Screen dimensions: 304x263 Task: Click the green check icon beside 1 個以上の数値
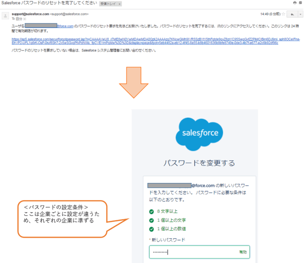[x=152, y=229]
